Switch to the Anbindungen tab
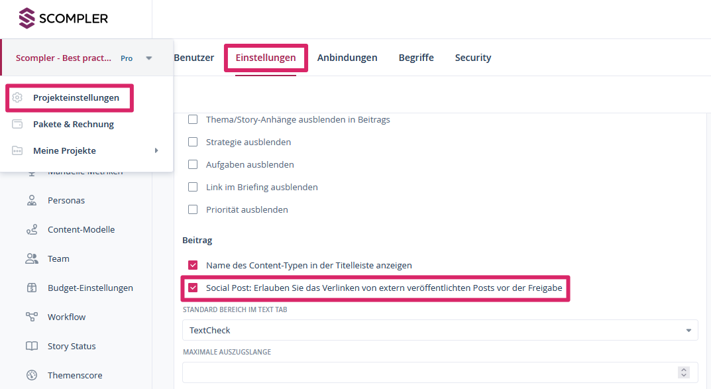The height and width of the screenshot is (389, 711). (347, 58)
